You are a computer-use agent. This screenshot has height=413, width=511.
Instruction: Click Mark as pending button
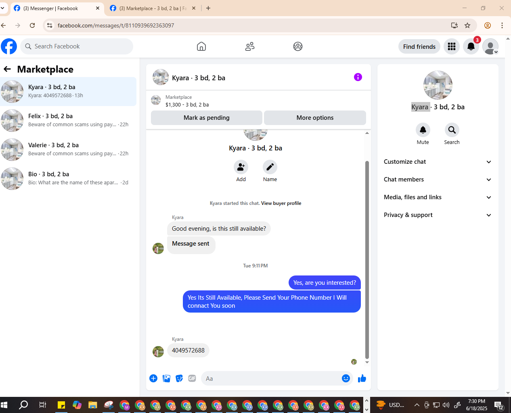(x=207, y=118)
